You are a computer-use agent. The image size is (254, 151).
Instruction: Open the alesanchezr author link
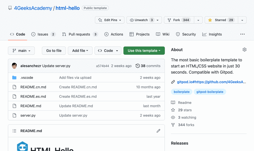click(x=31, y=66)
